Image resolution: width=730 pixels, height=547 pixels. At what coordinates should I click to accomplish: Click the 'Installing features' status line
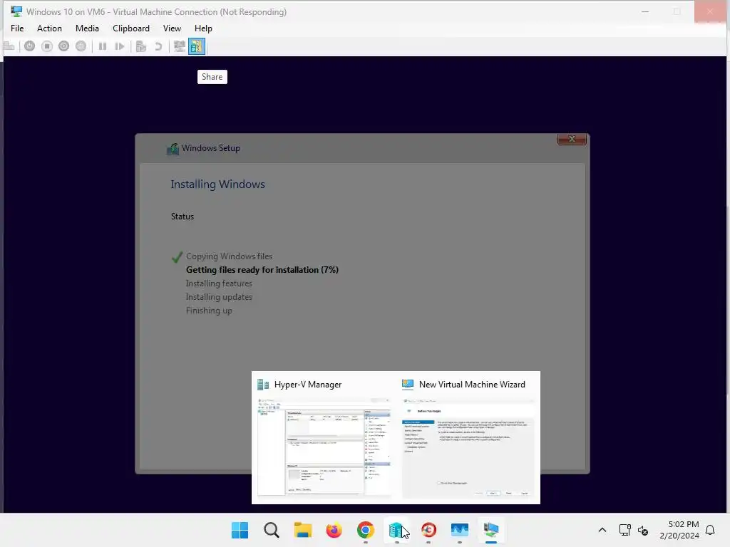click(219, 283)
